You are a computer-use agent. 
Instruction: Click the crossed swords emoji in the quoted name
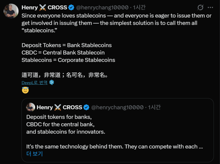[x=58, y=107]
